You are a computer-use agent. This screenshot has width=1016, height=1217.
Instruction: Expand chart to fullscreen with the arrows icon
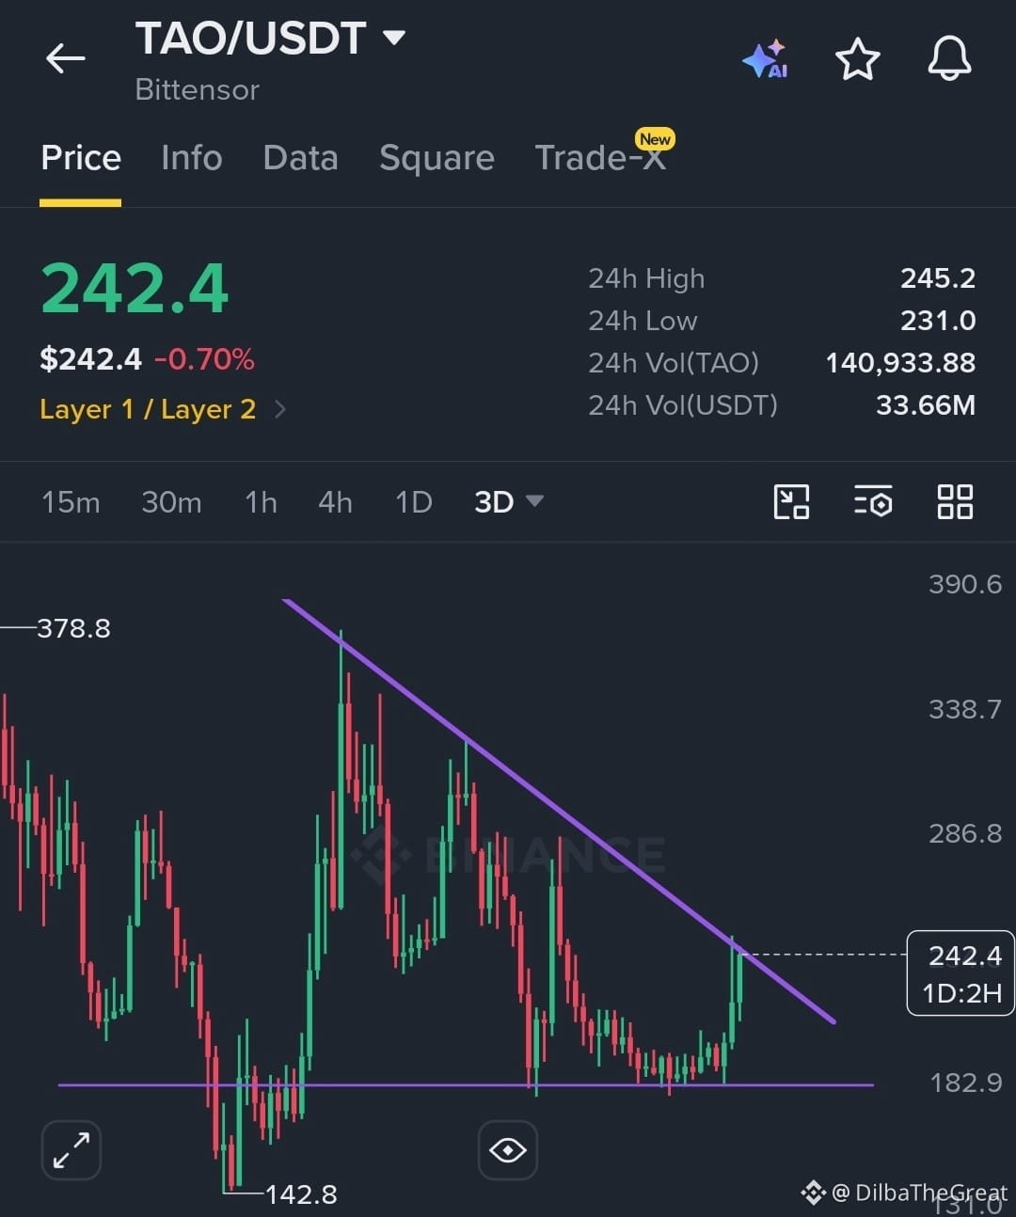(x=71, y=1149)
